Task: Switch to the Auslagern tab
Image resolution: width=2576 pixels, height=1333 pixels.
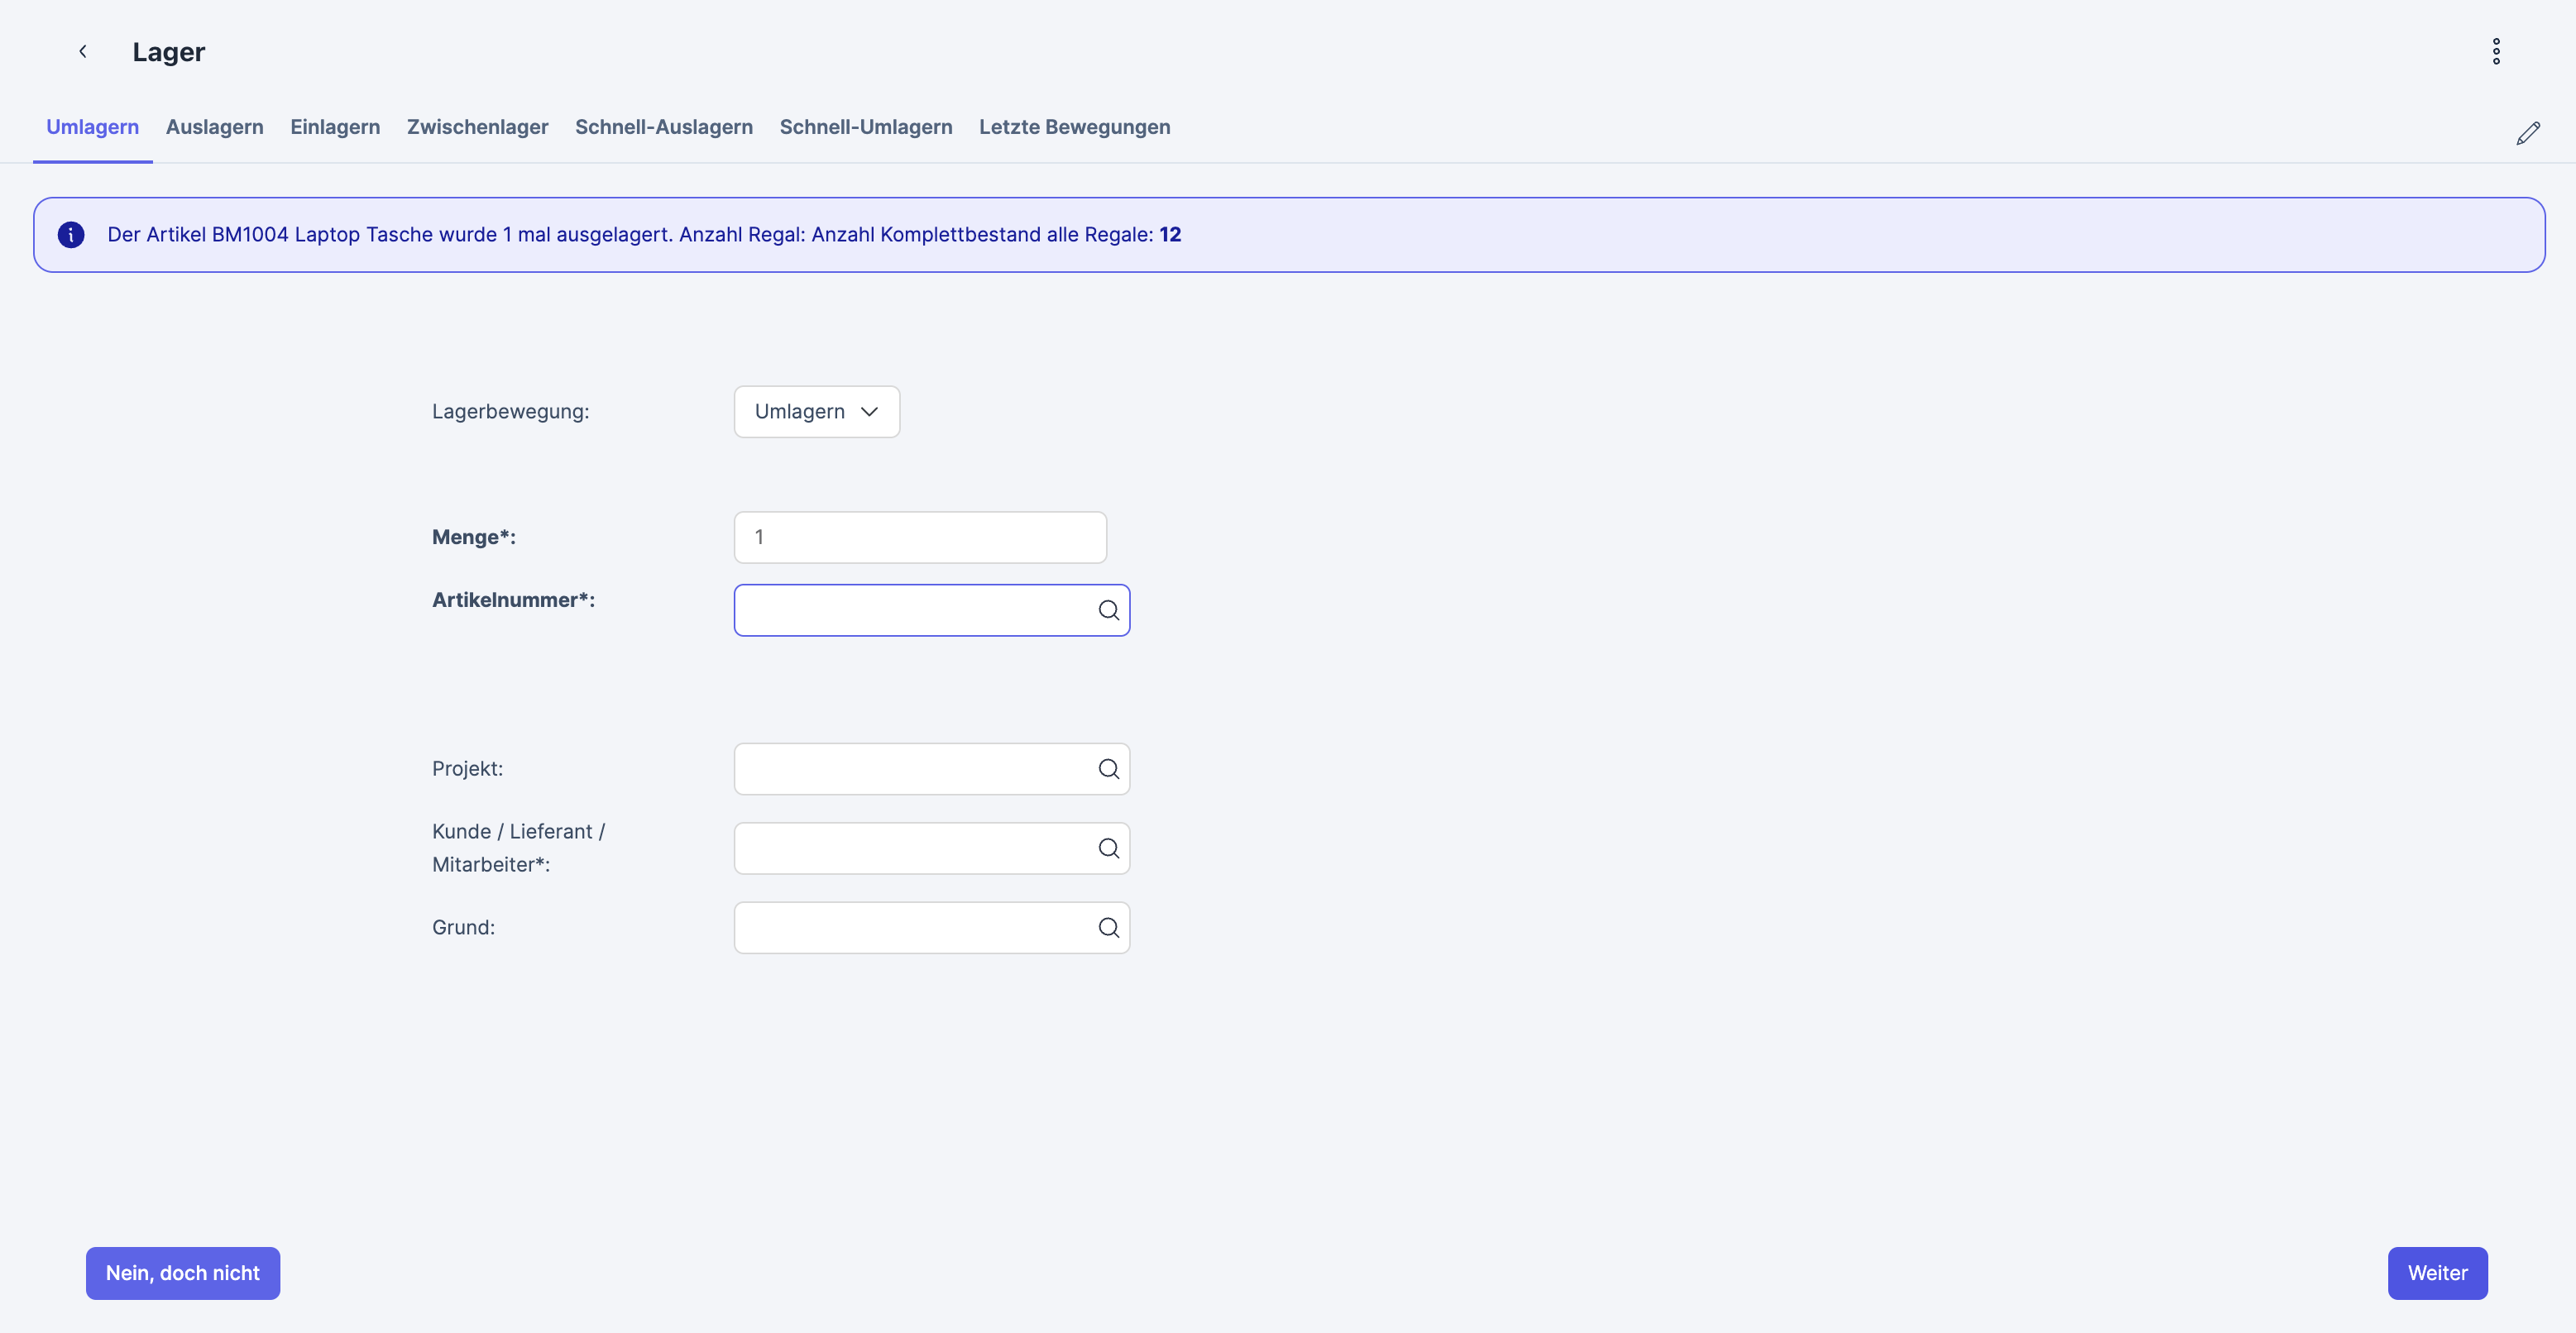Action: [x=214, y=127]
